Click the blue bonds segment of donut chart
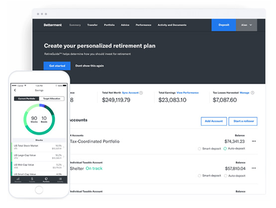 click(42, 105)
